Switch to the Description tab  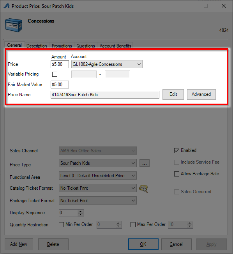tap(37, 46)
